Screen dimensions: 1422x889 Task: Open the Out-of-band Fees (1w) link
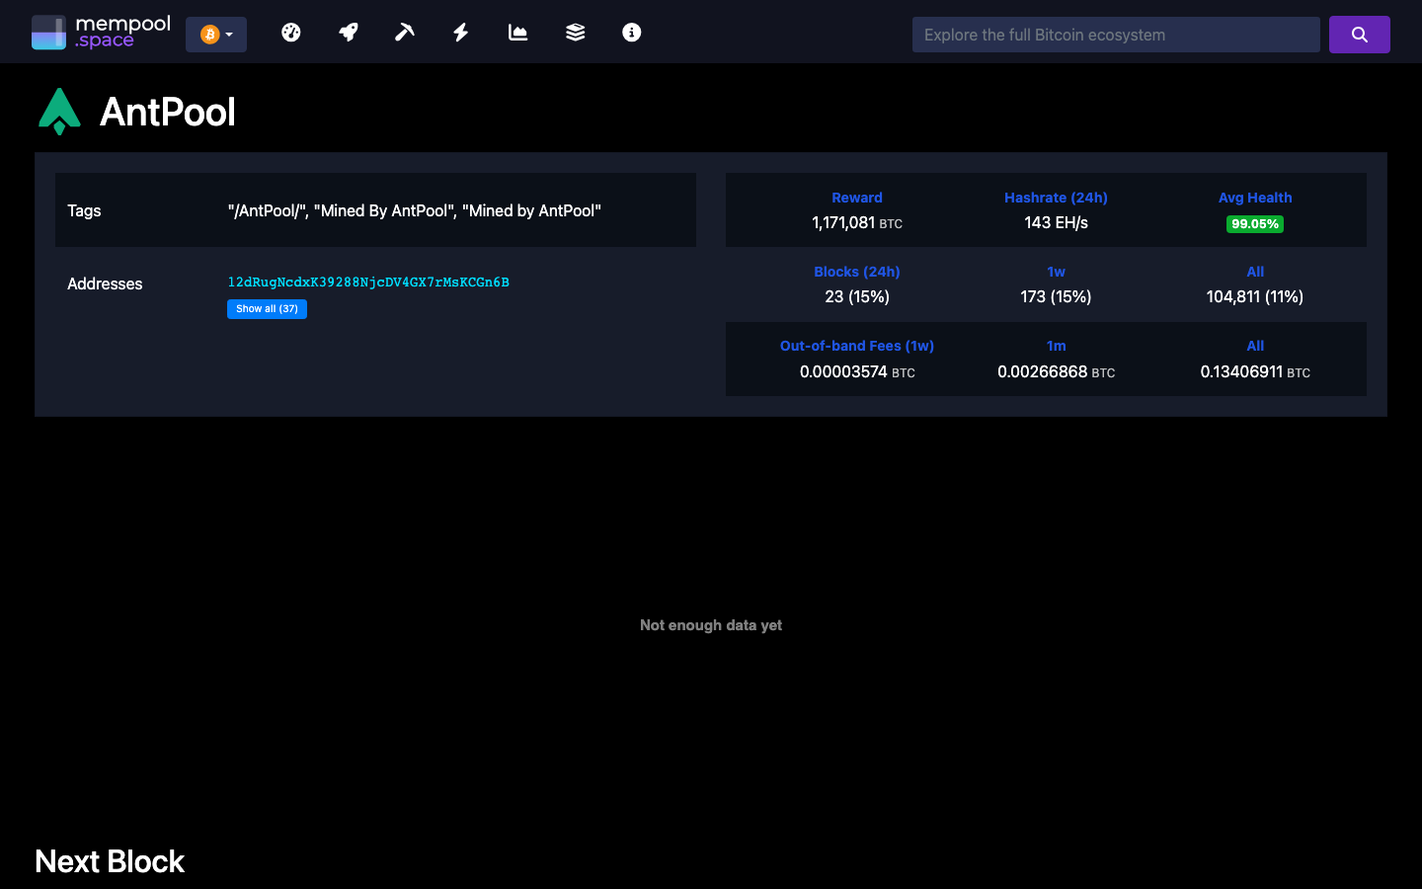pyautogui.click(x=856, y=346)
